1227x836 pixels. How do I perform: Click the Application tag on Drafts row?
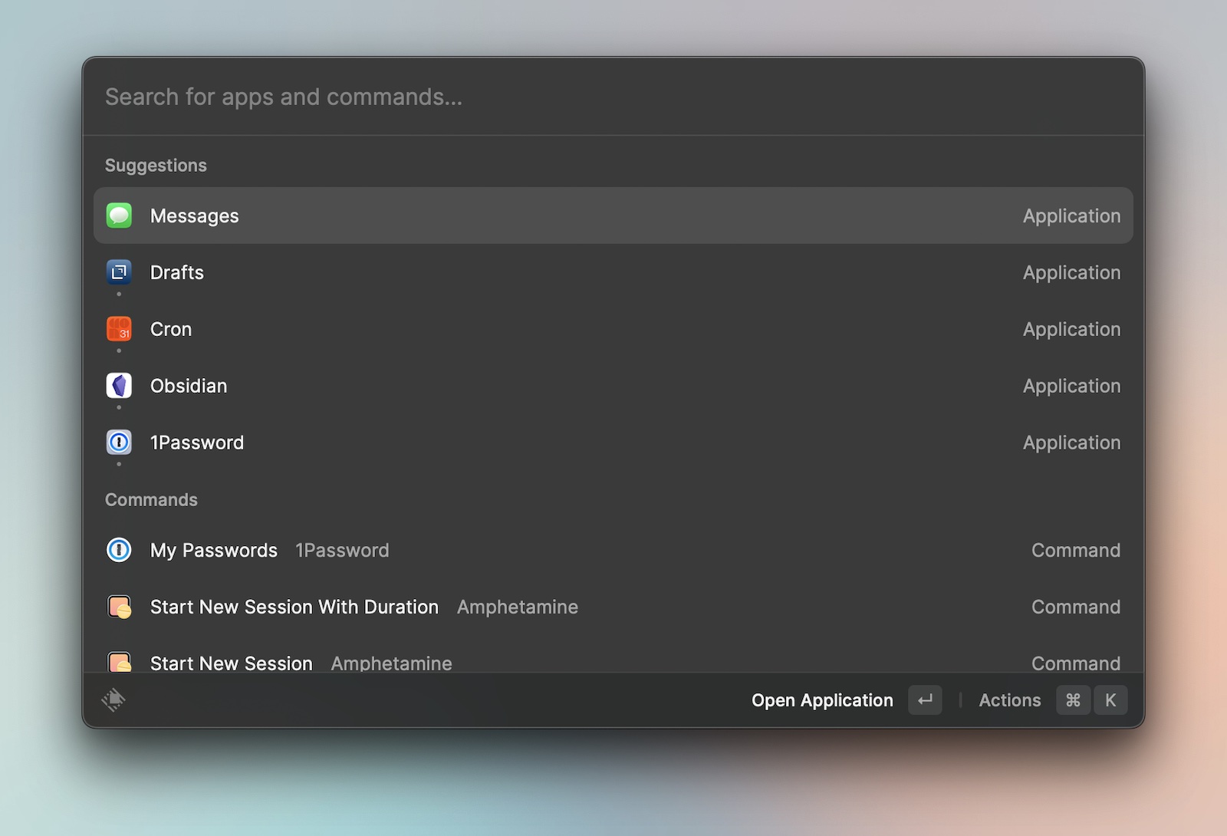pyautogui.click(x=1071, y=273)
